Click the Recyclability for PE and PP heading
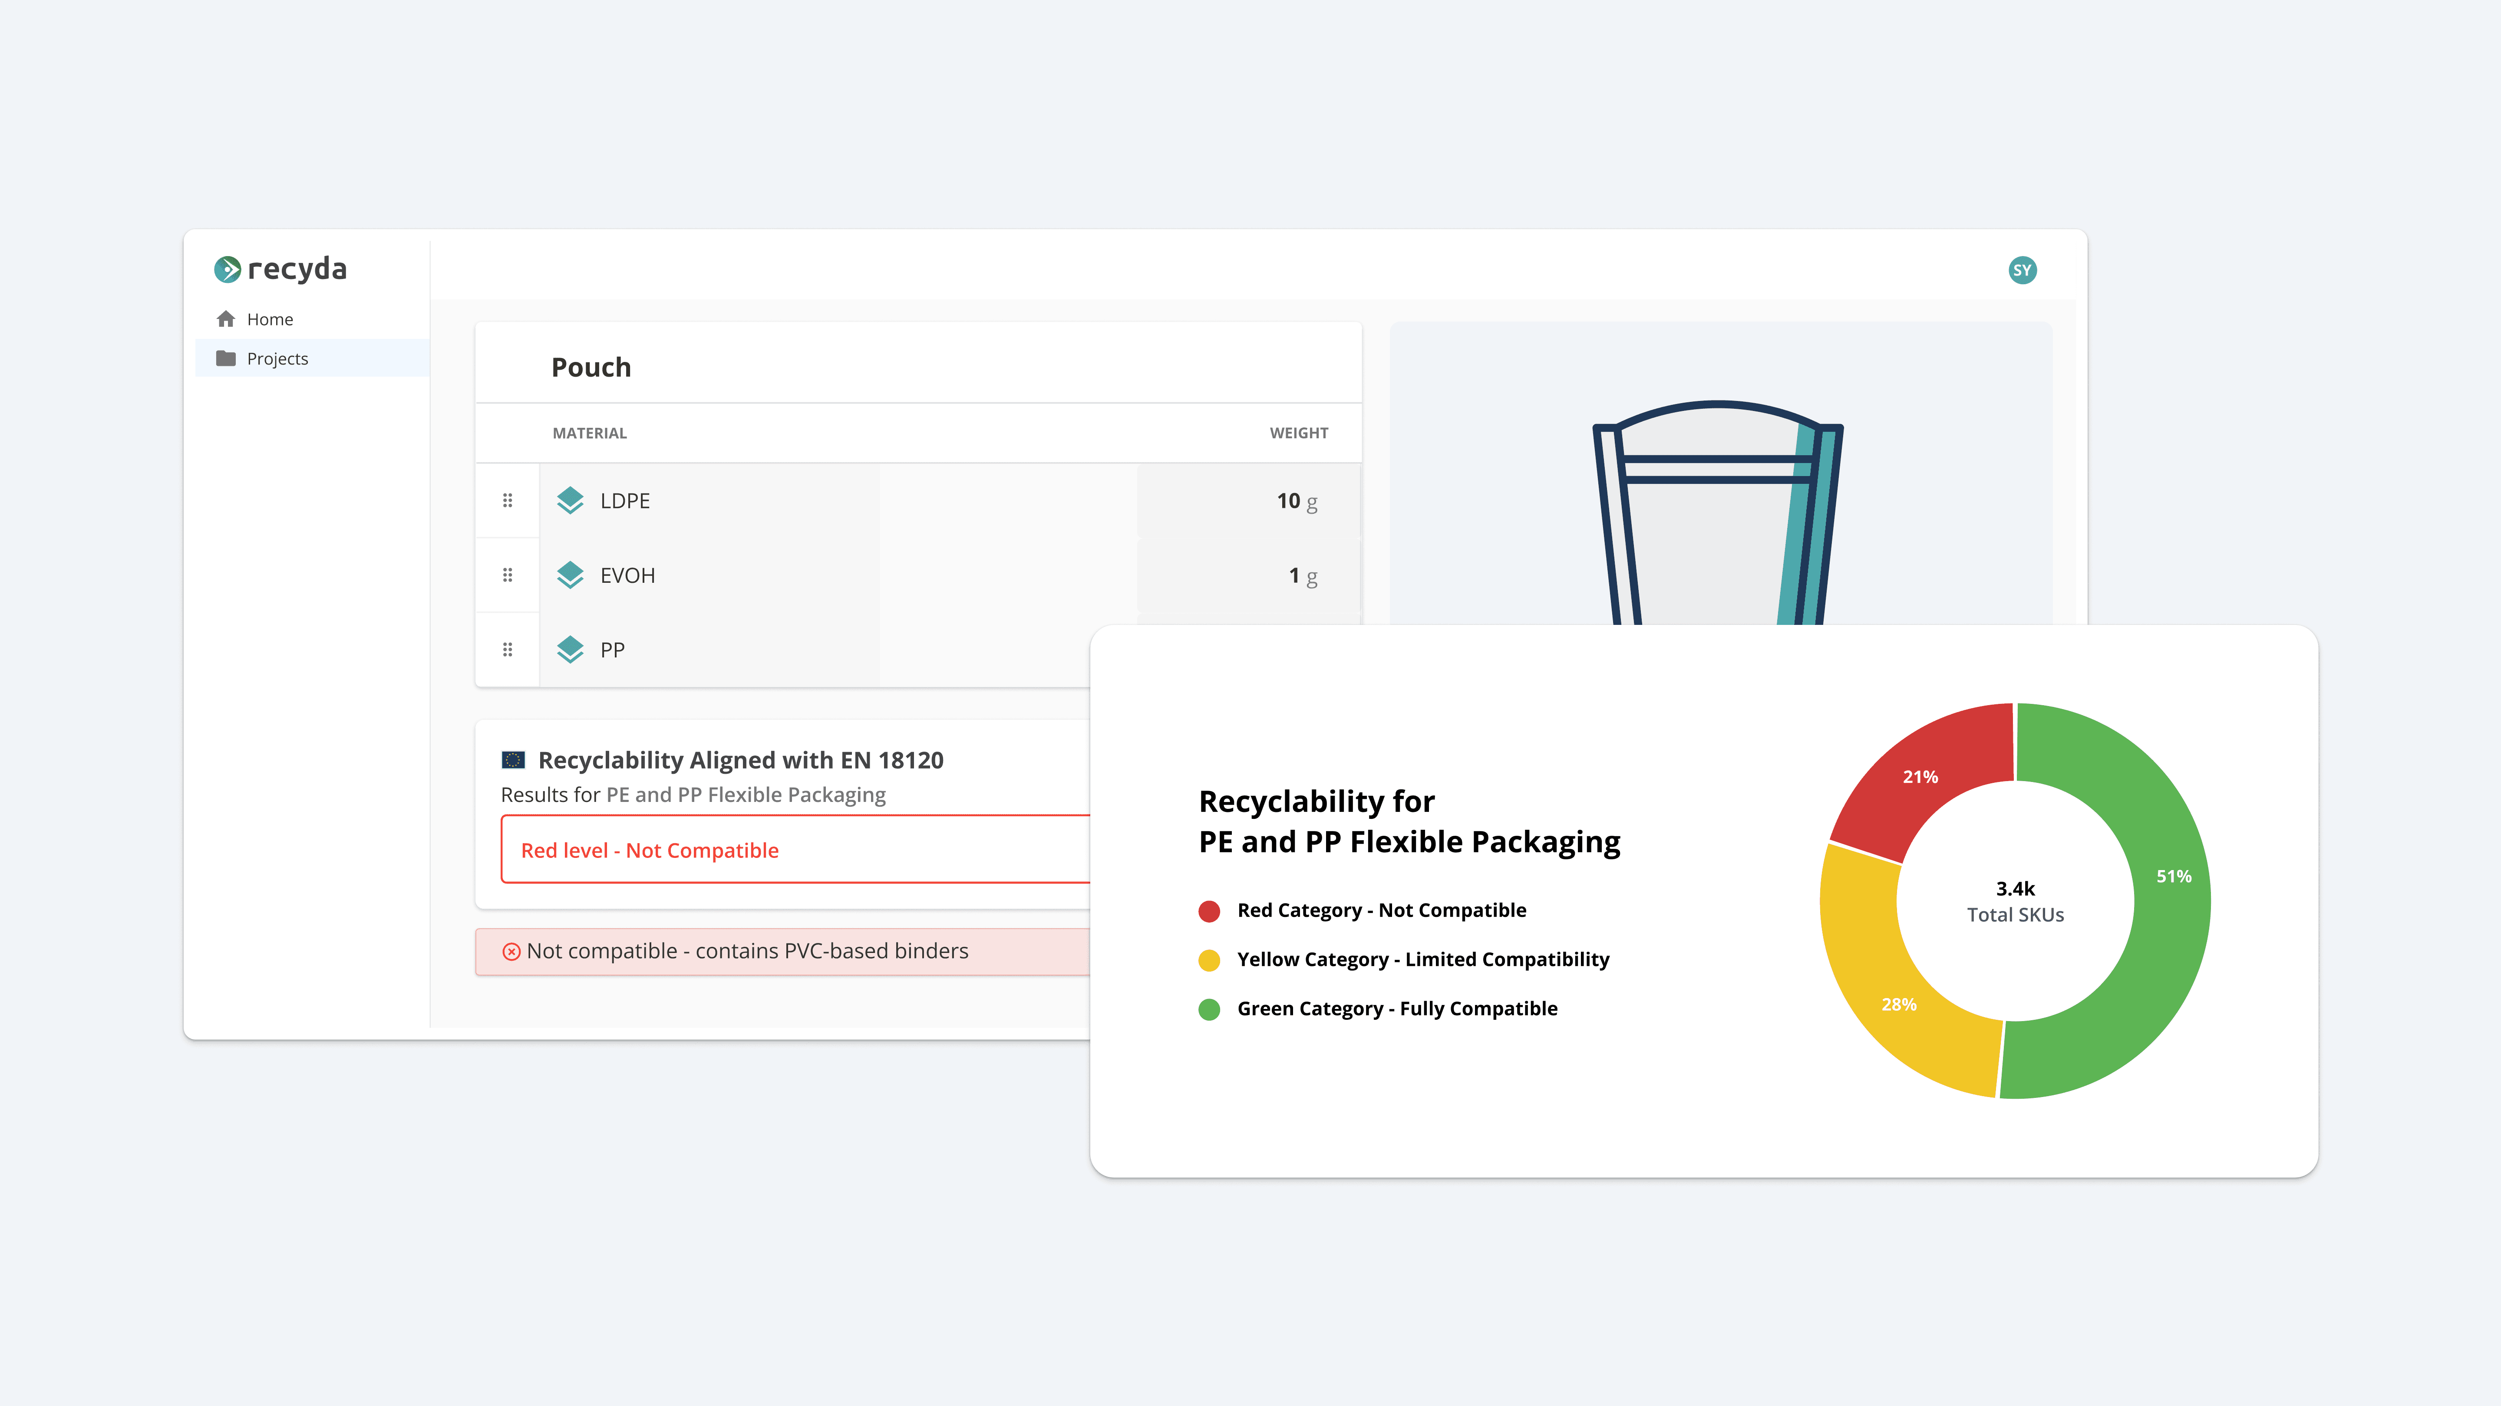2501x1406 pixels. (x=1410, y=821)
